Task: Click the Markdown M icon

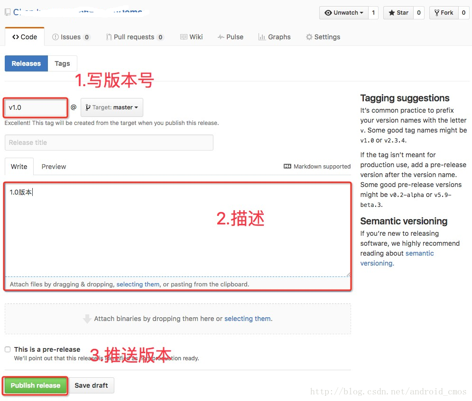Action: tap(287, 166)
